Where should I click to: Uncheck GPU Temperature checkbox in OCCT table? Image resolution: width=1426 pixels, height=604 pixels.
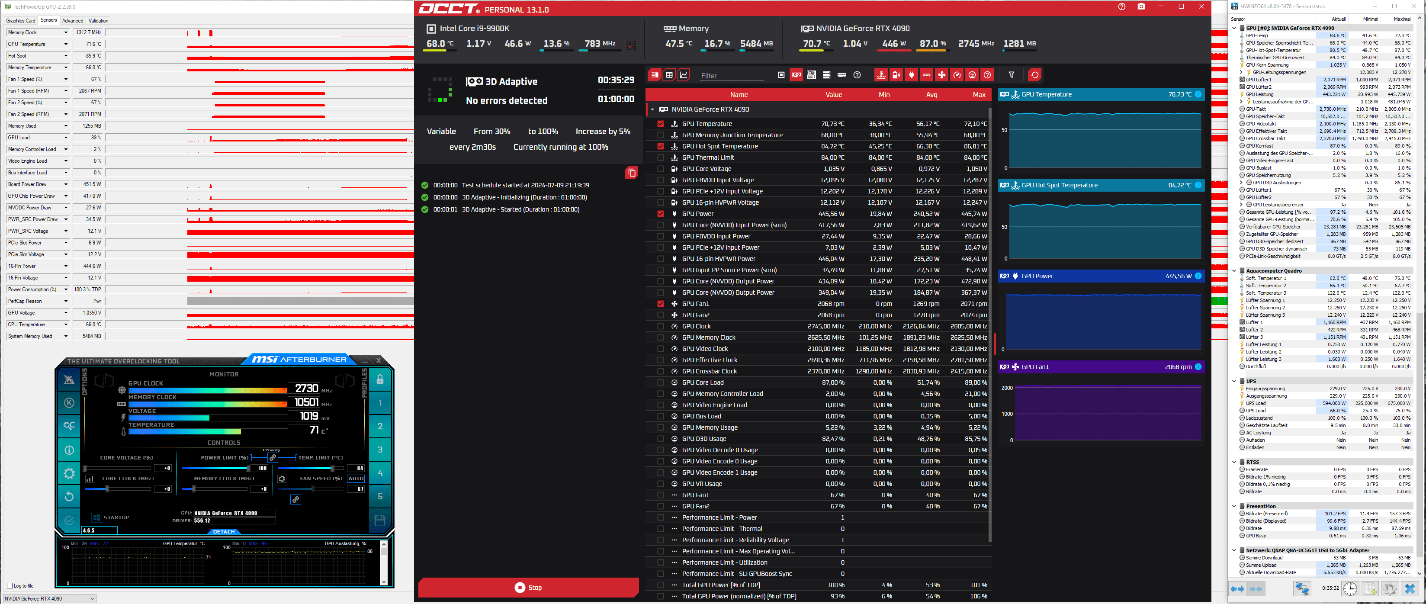pos(660,124)
